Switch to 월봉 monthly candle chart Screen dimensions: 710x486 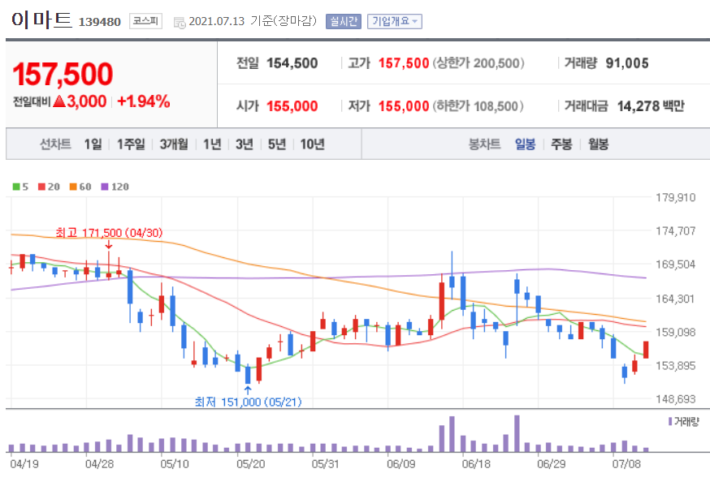pyautogui.click(x=598, y=144)
